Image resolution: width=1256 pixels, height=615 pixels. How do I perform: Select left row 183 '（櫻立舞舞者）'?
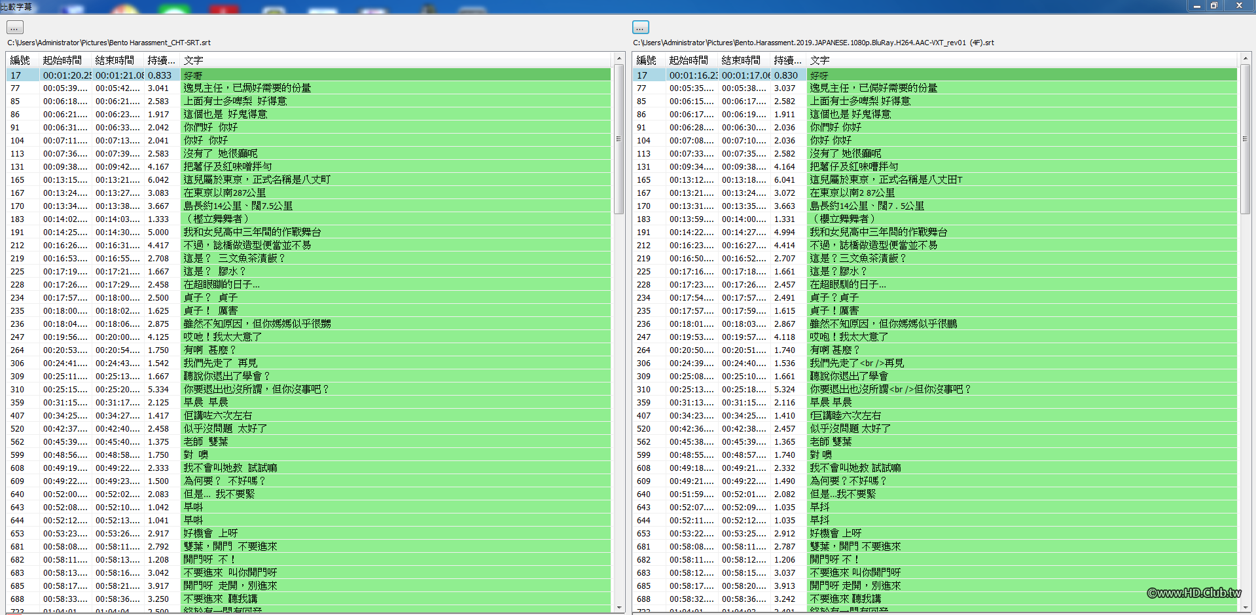[308, 219]
